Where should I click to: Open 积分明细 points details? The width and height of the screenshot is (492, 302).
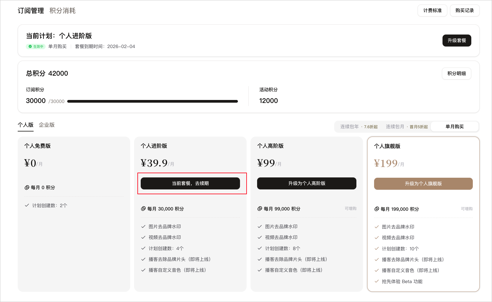coord(456,74)
